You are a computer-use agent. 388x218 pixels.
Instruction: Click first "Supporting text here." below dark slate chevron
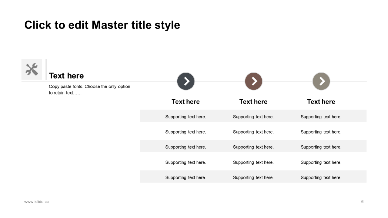(186, 117)
